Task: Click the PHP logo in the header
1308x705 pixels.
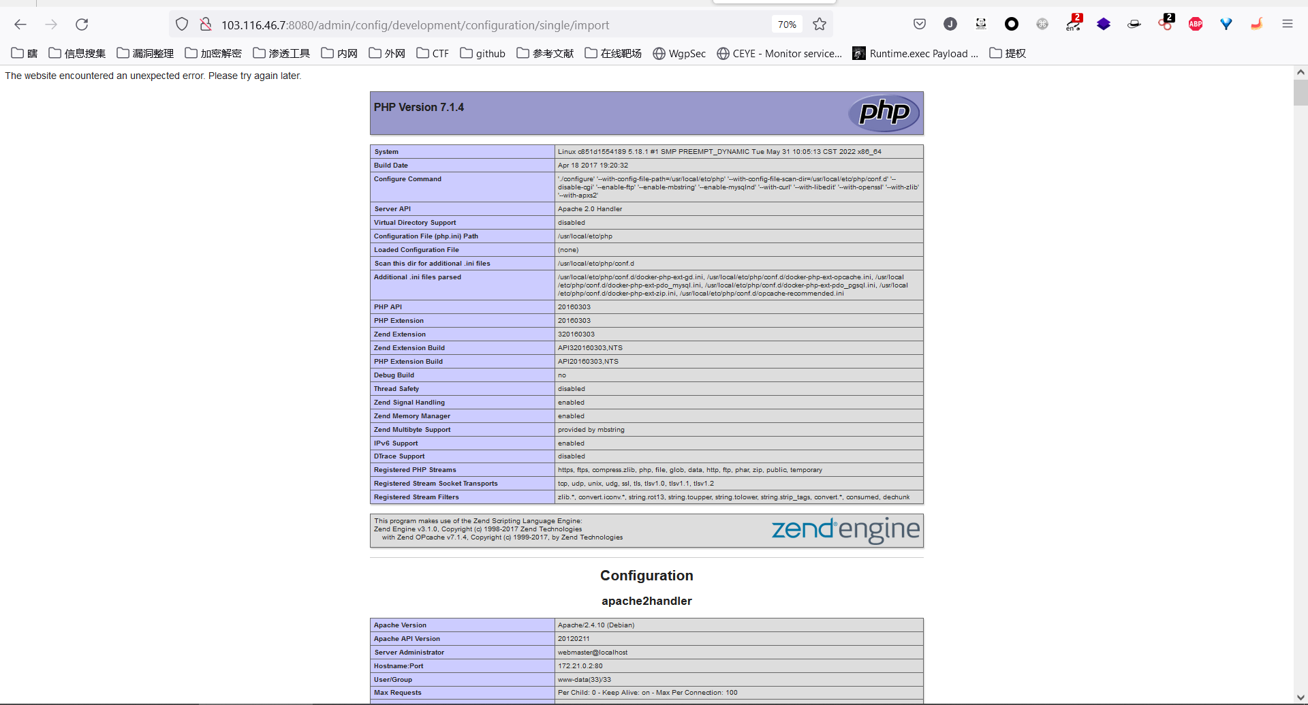Action: 884,112
